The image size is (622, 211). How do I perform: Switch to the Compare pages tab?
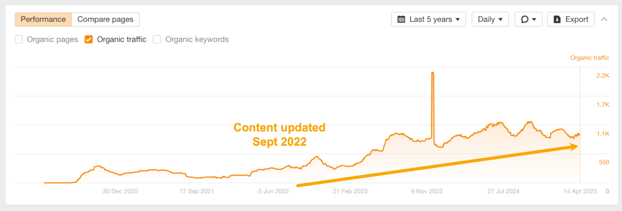point(105,19)
